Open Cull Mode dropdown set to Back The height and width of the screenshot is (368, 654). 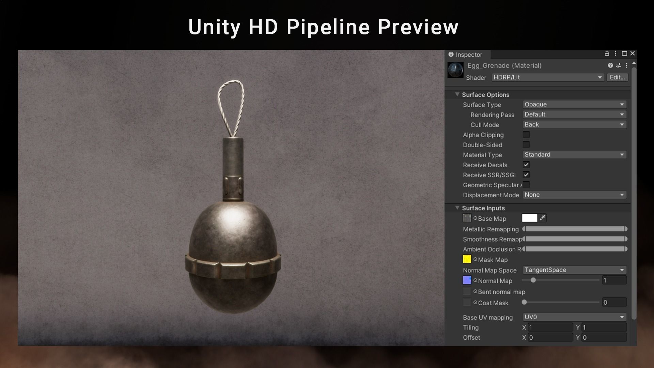point(575,124)
